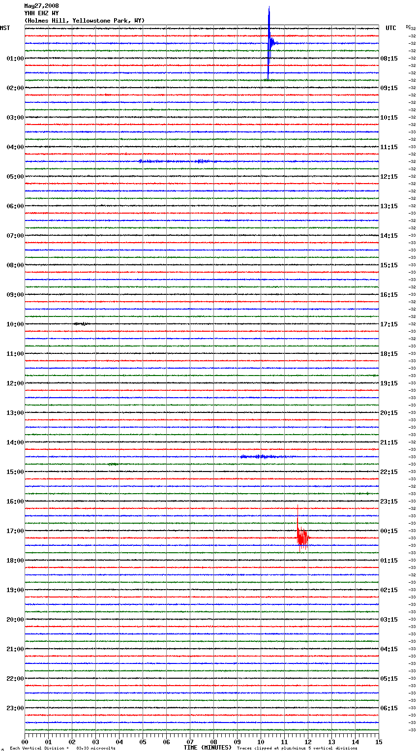
Task: Click the 08:15 UTC time label
Action: coord(389,59)
